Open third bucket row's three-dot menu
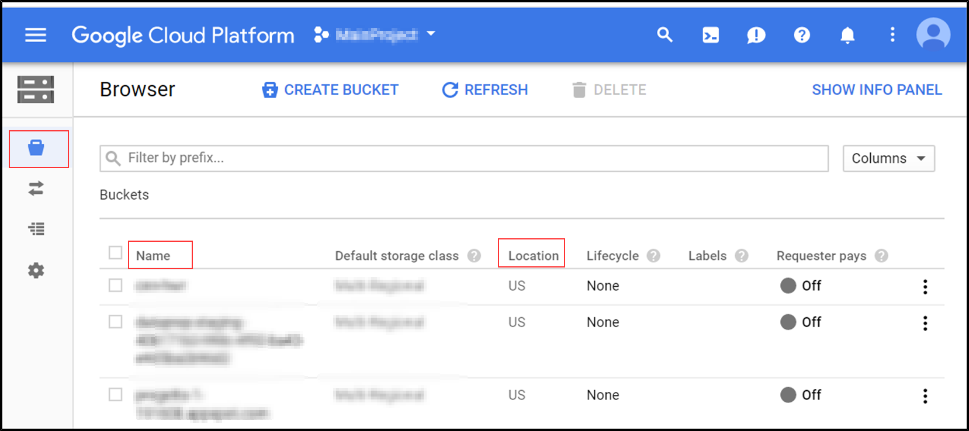The height and width of the screenshot is (431, 969). pos(925,396)
